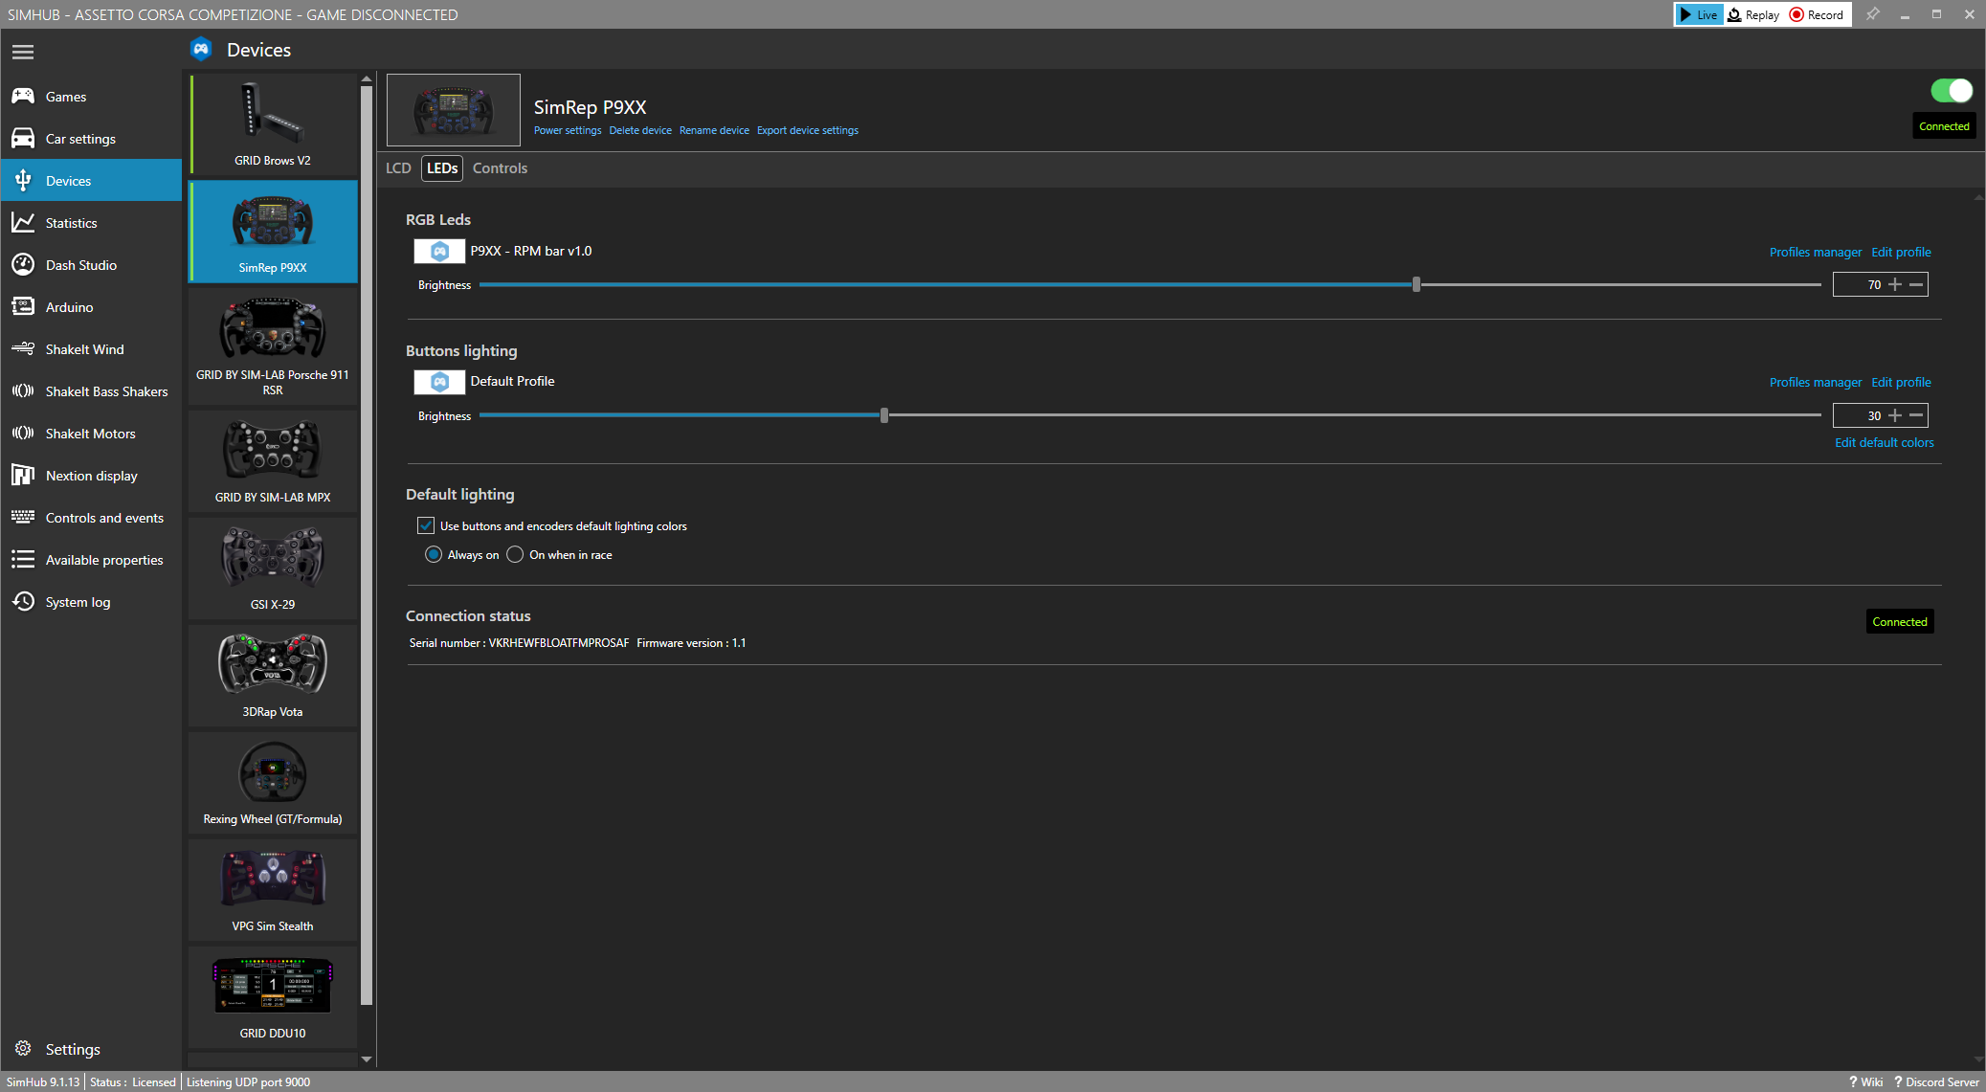Click the Default Profile icon under Buttons lighting

point(439,381)
